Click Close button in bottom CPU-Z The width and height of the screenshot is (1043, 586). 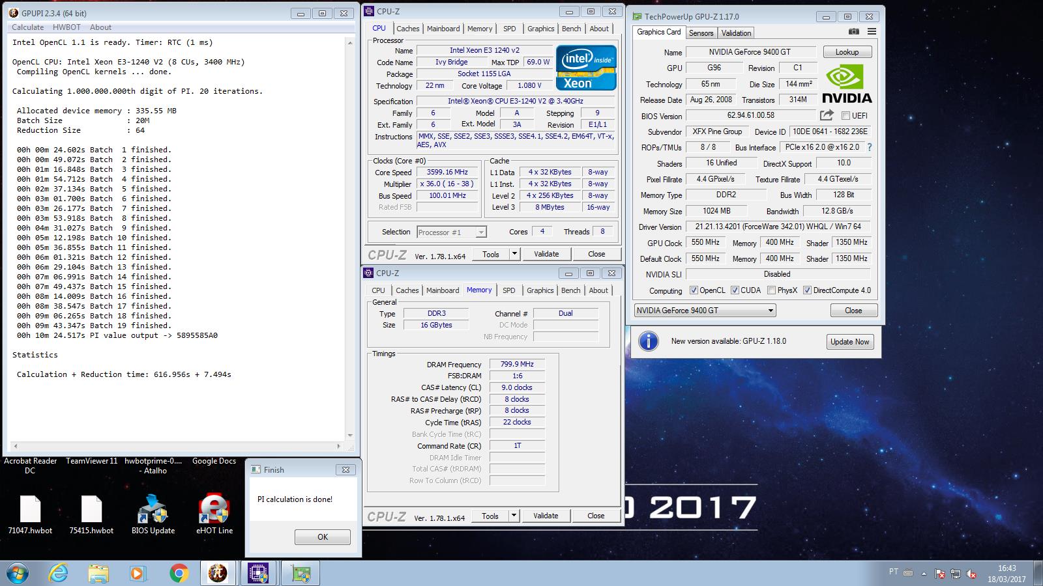[x=596, y=516]
